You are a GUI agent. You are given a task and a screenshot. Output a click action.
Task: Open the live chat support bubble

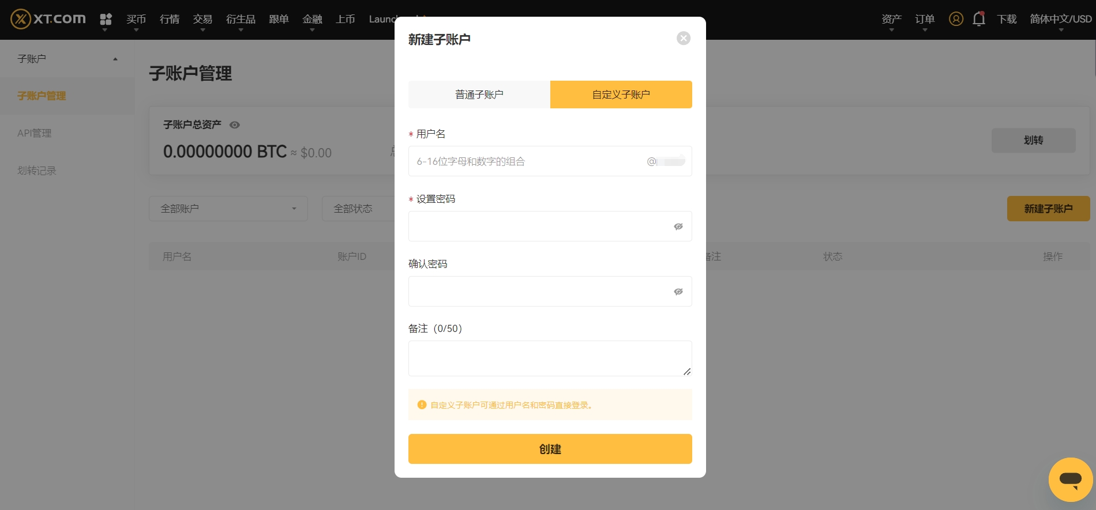coord(1071,479)
